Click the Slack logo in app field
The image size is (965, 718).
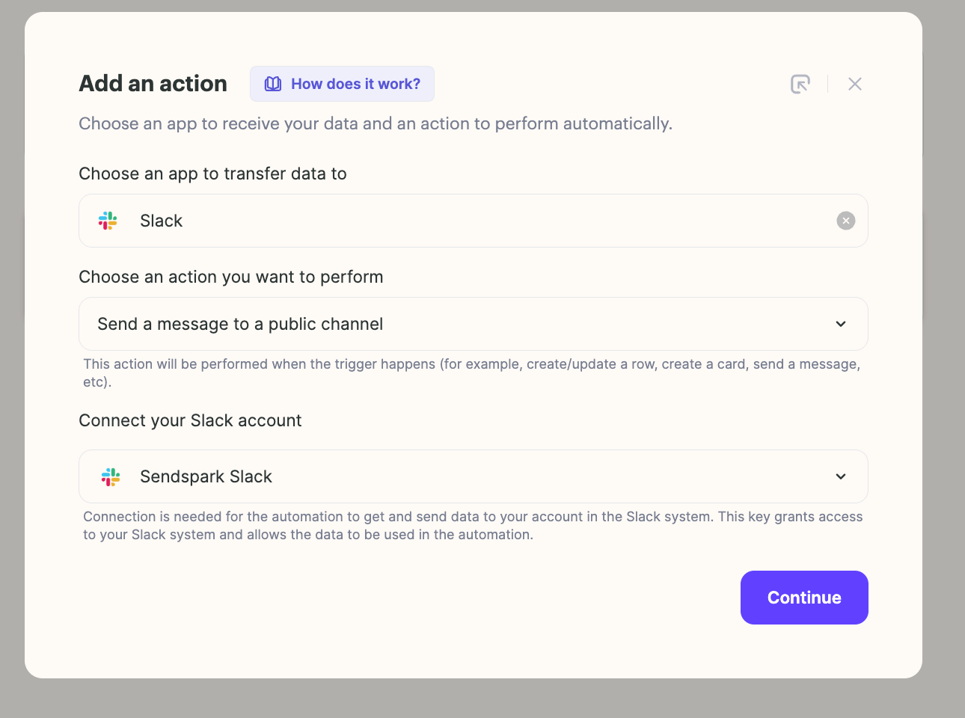pyautogui.click(x=108, y=221)
